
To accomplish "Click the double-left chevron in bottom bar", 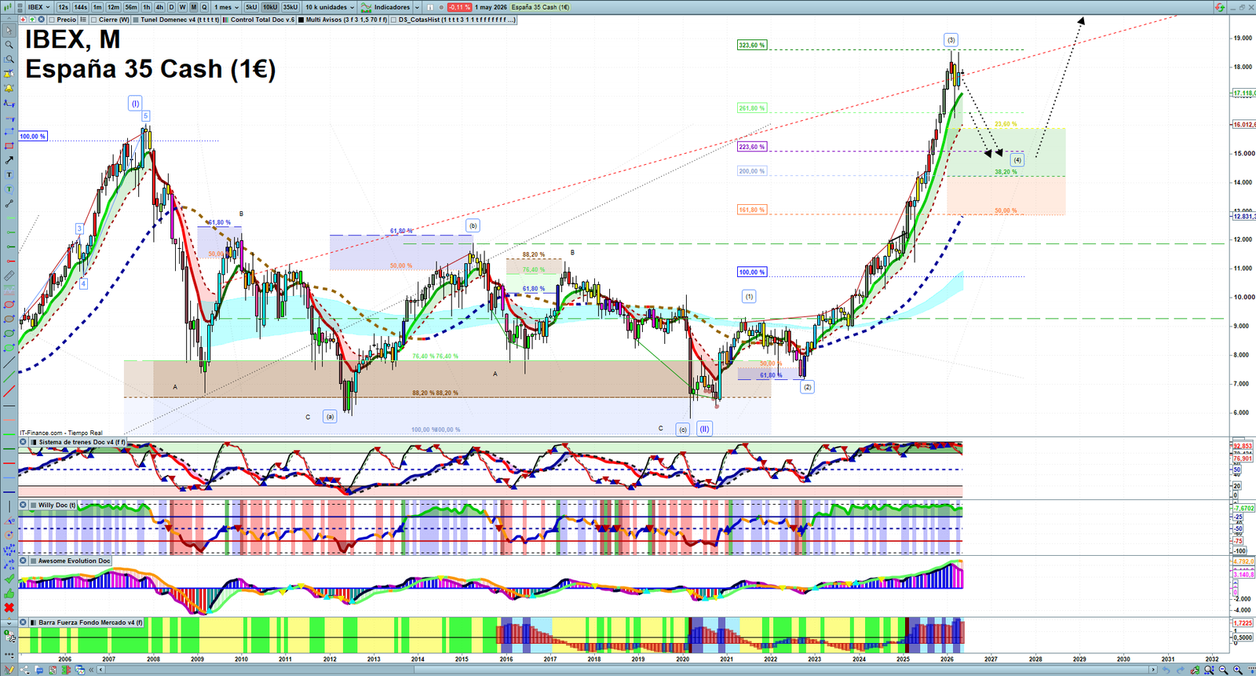I will [92, 670].
